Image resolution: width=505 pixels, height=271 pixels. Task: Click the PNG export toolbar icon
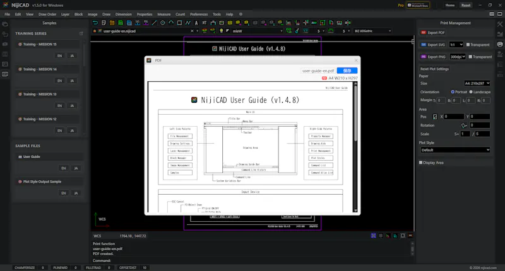(146, 23)
